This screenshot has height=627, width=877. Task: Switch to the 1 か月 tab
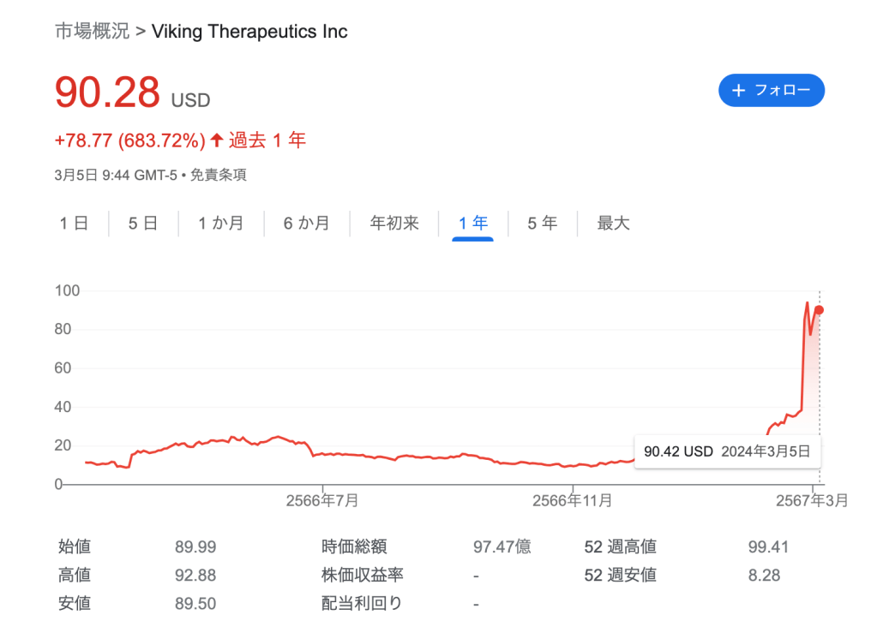tap(220, 224)
